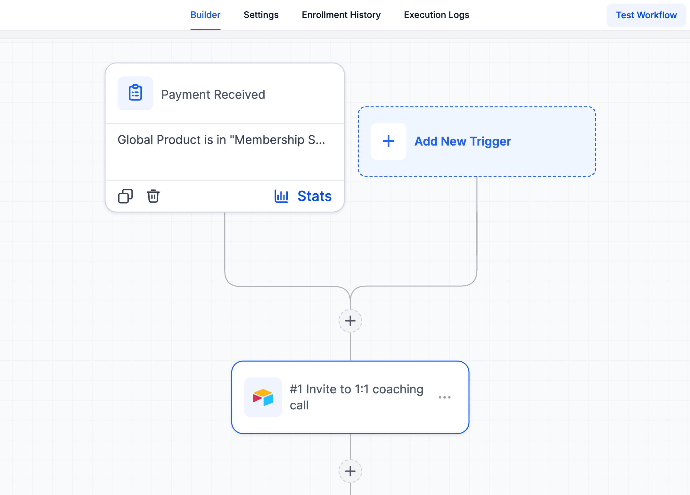Viewport: 690px width, 495px height.
Task: Add a step above the coaching call action
Action: (350, 321)
